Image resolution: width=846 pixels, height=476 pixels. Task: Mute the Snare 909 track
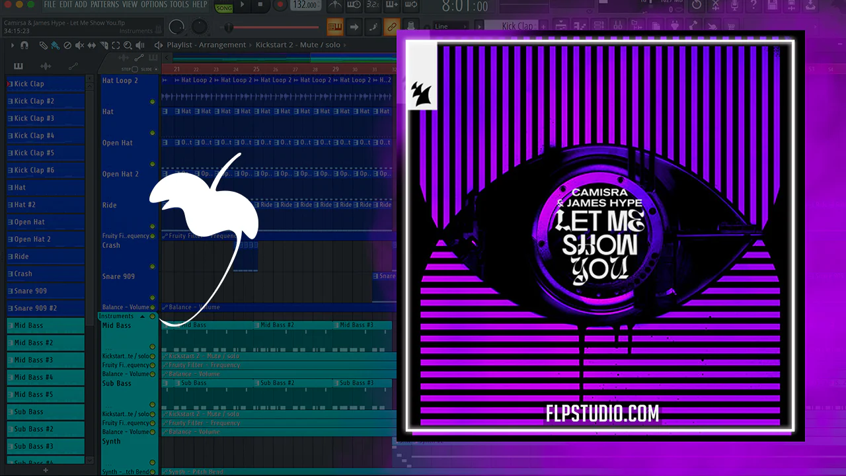click(153, 297)
